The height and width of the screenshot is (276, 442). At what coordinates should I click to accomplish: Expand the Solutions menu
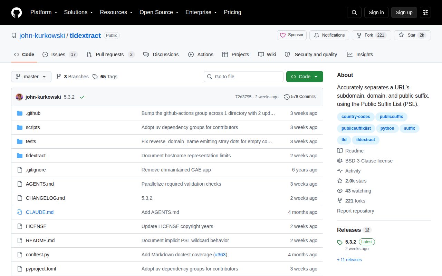pos(78,12)
